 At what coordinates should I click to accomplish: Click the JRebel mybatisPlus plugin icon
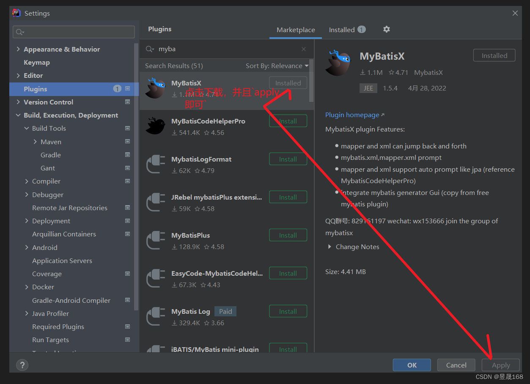coord(155,202)
